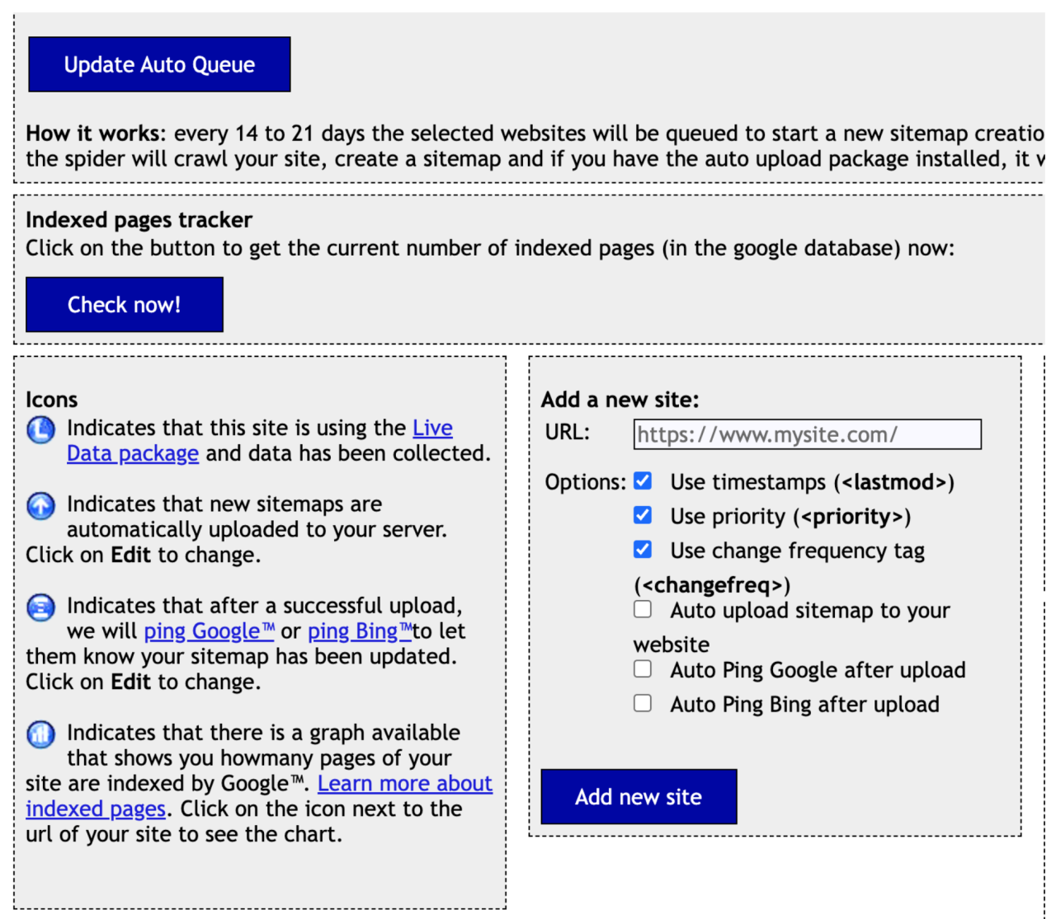Enable Auto Ping Google after upload

pyautogui.click(x=643, y=668)
